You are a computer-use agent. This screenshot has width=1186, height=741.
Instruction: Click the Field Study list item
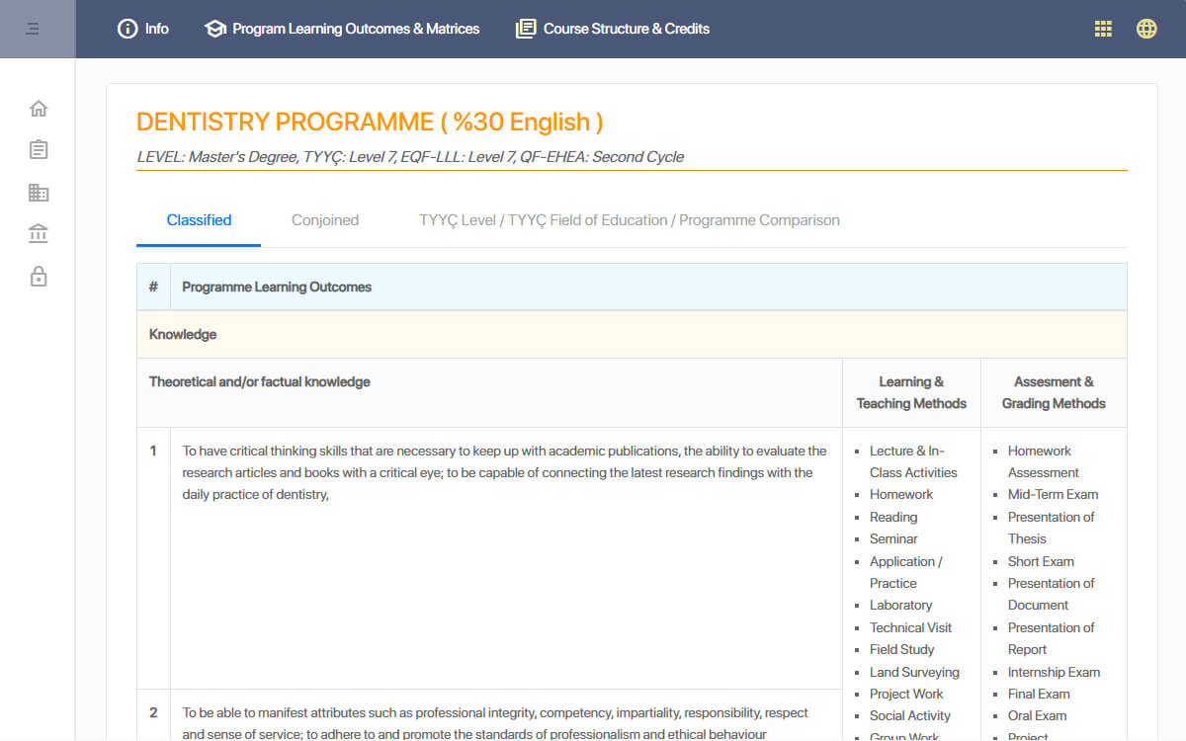tap(901, 649)
